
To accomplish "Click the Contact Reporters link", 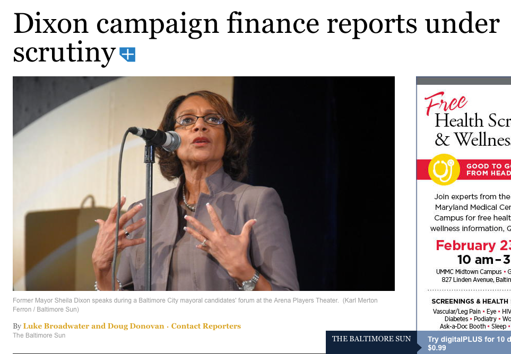I will click(206, 326).
